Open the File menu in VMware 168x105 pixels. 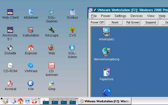pyautogui.click(x=94, y=16)
